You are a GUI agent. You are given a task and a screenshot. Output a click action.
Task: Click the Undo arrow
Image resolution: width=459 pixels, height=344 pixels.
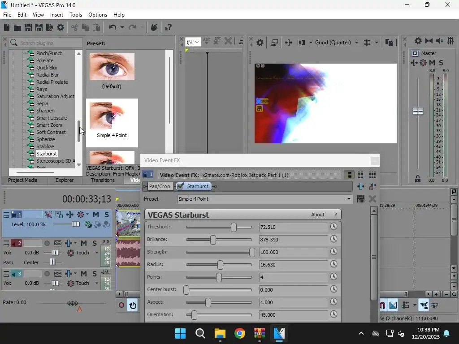click(x=112, y=27)
